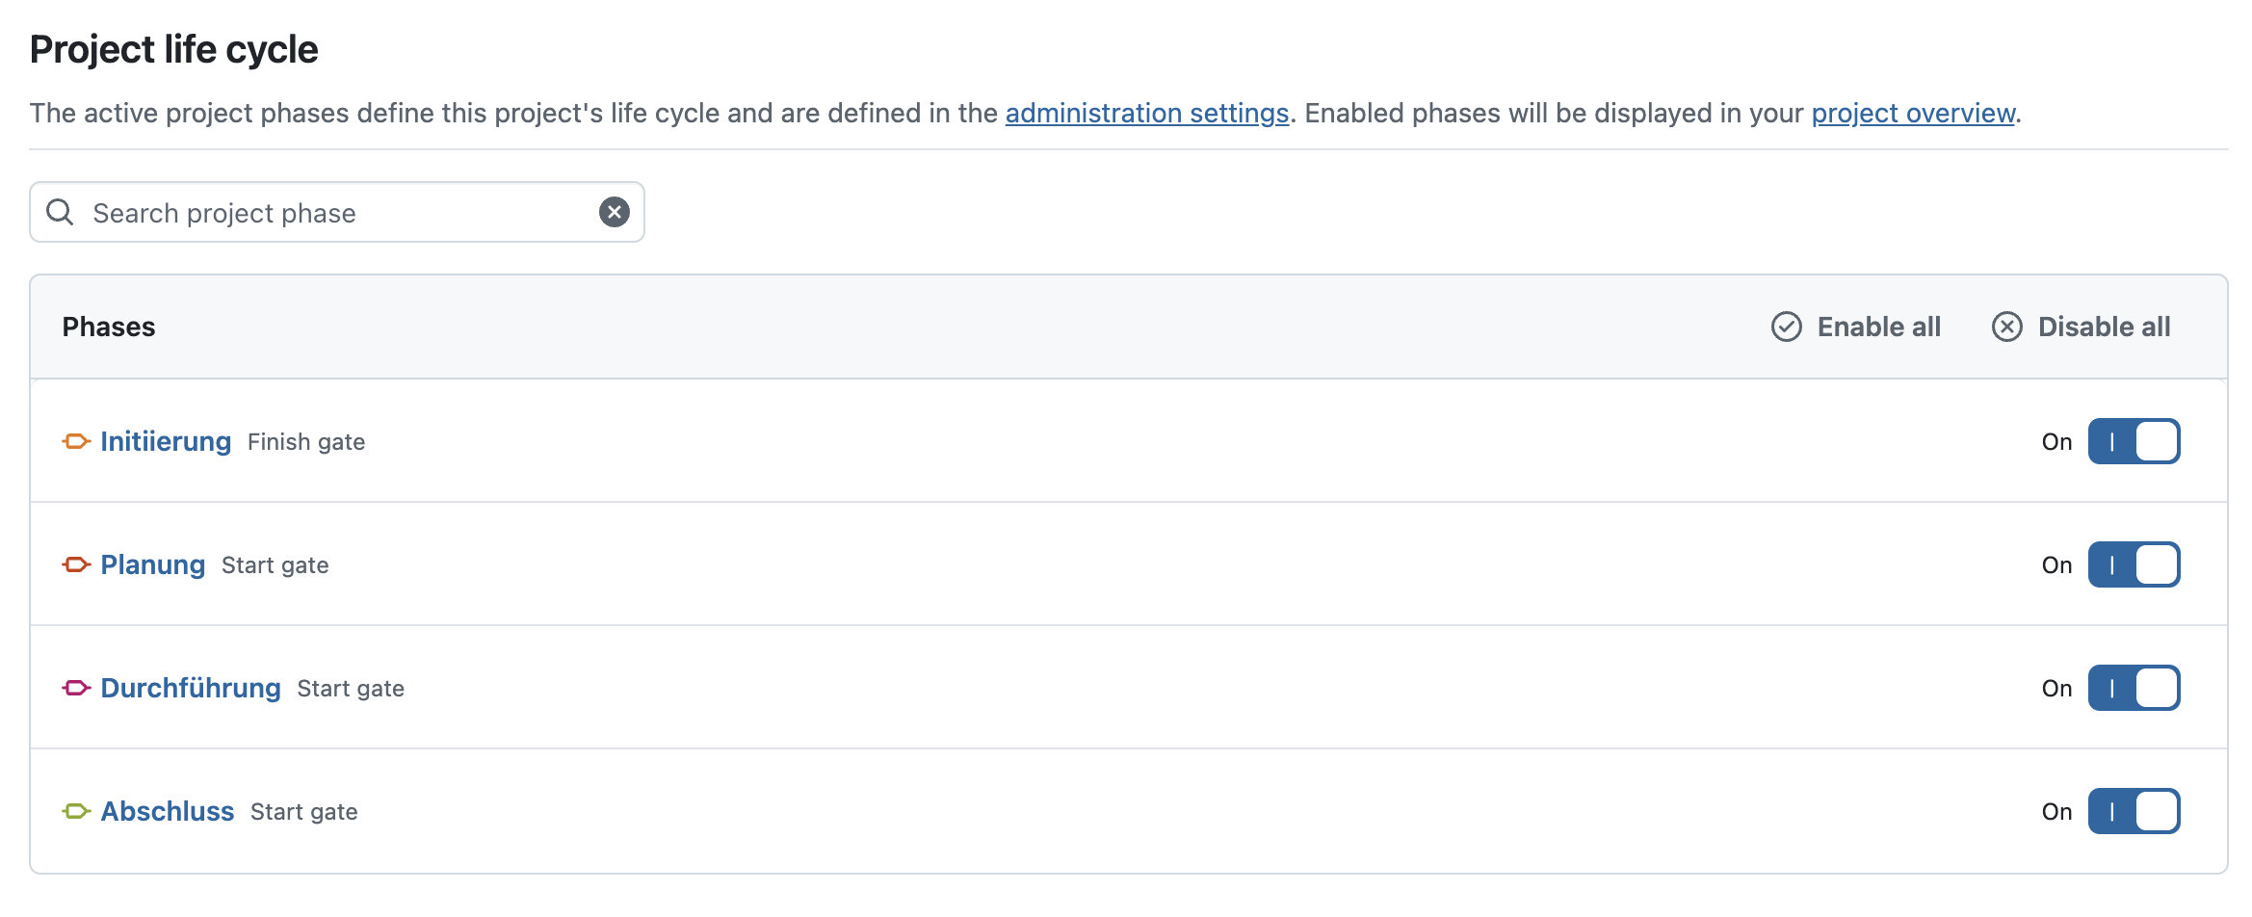
Task: Select the Durchführung phase name
Action: click(190, 688)
